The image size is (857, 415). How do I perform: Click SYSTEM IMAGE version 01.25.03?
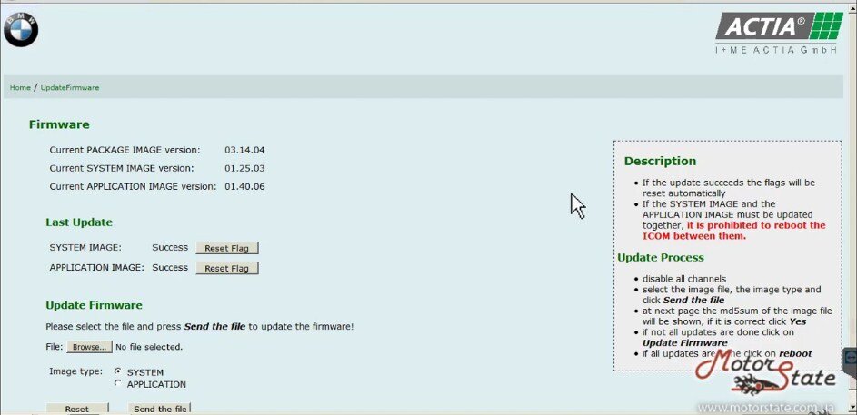click(x=244, y=168)
